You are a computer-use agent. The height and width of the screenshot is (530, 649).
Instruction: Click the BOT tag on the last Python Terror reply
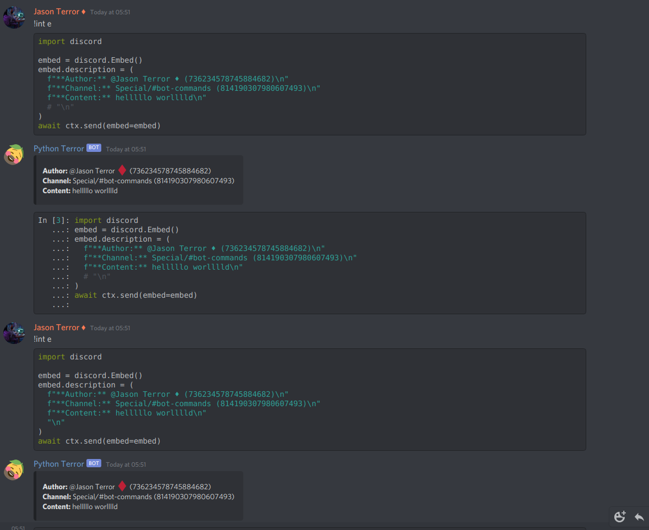[94, 463]
